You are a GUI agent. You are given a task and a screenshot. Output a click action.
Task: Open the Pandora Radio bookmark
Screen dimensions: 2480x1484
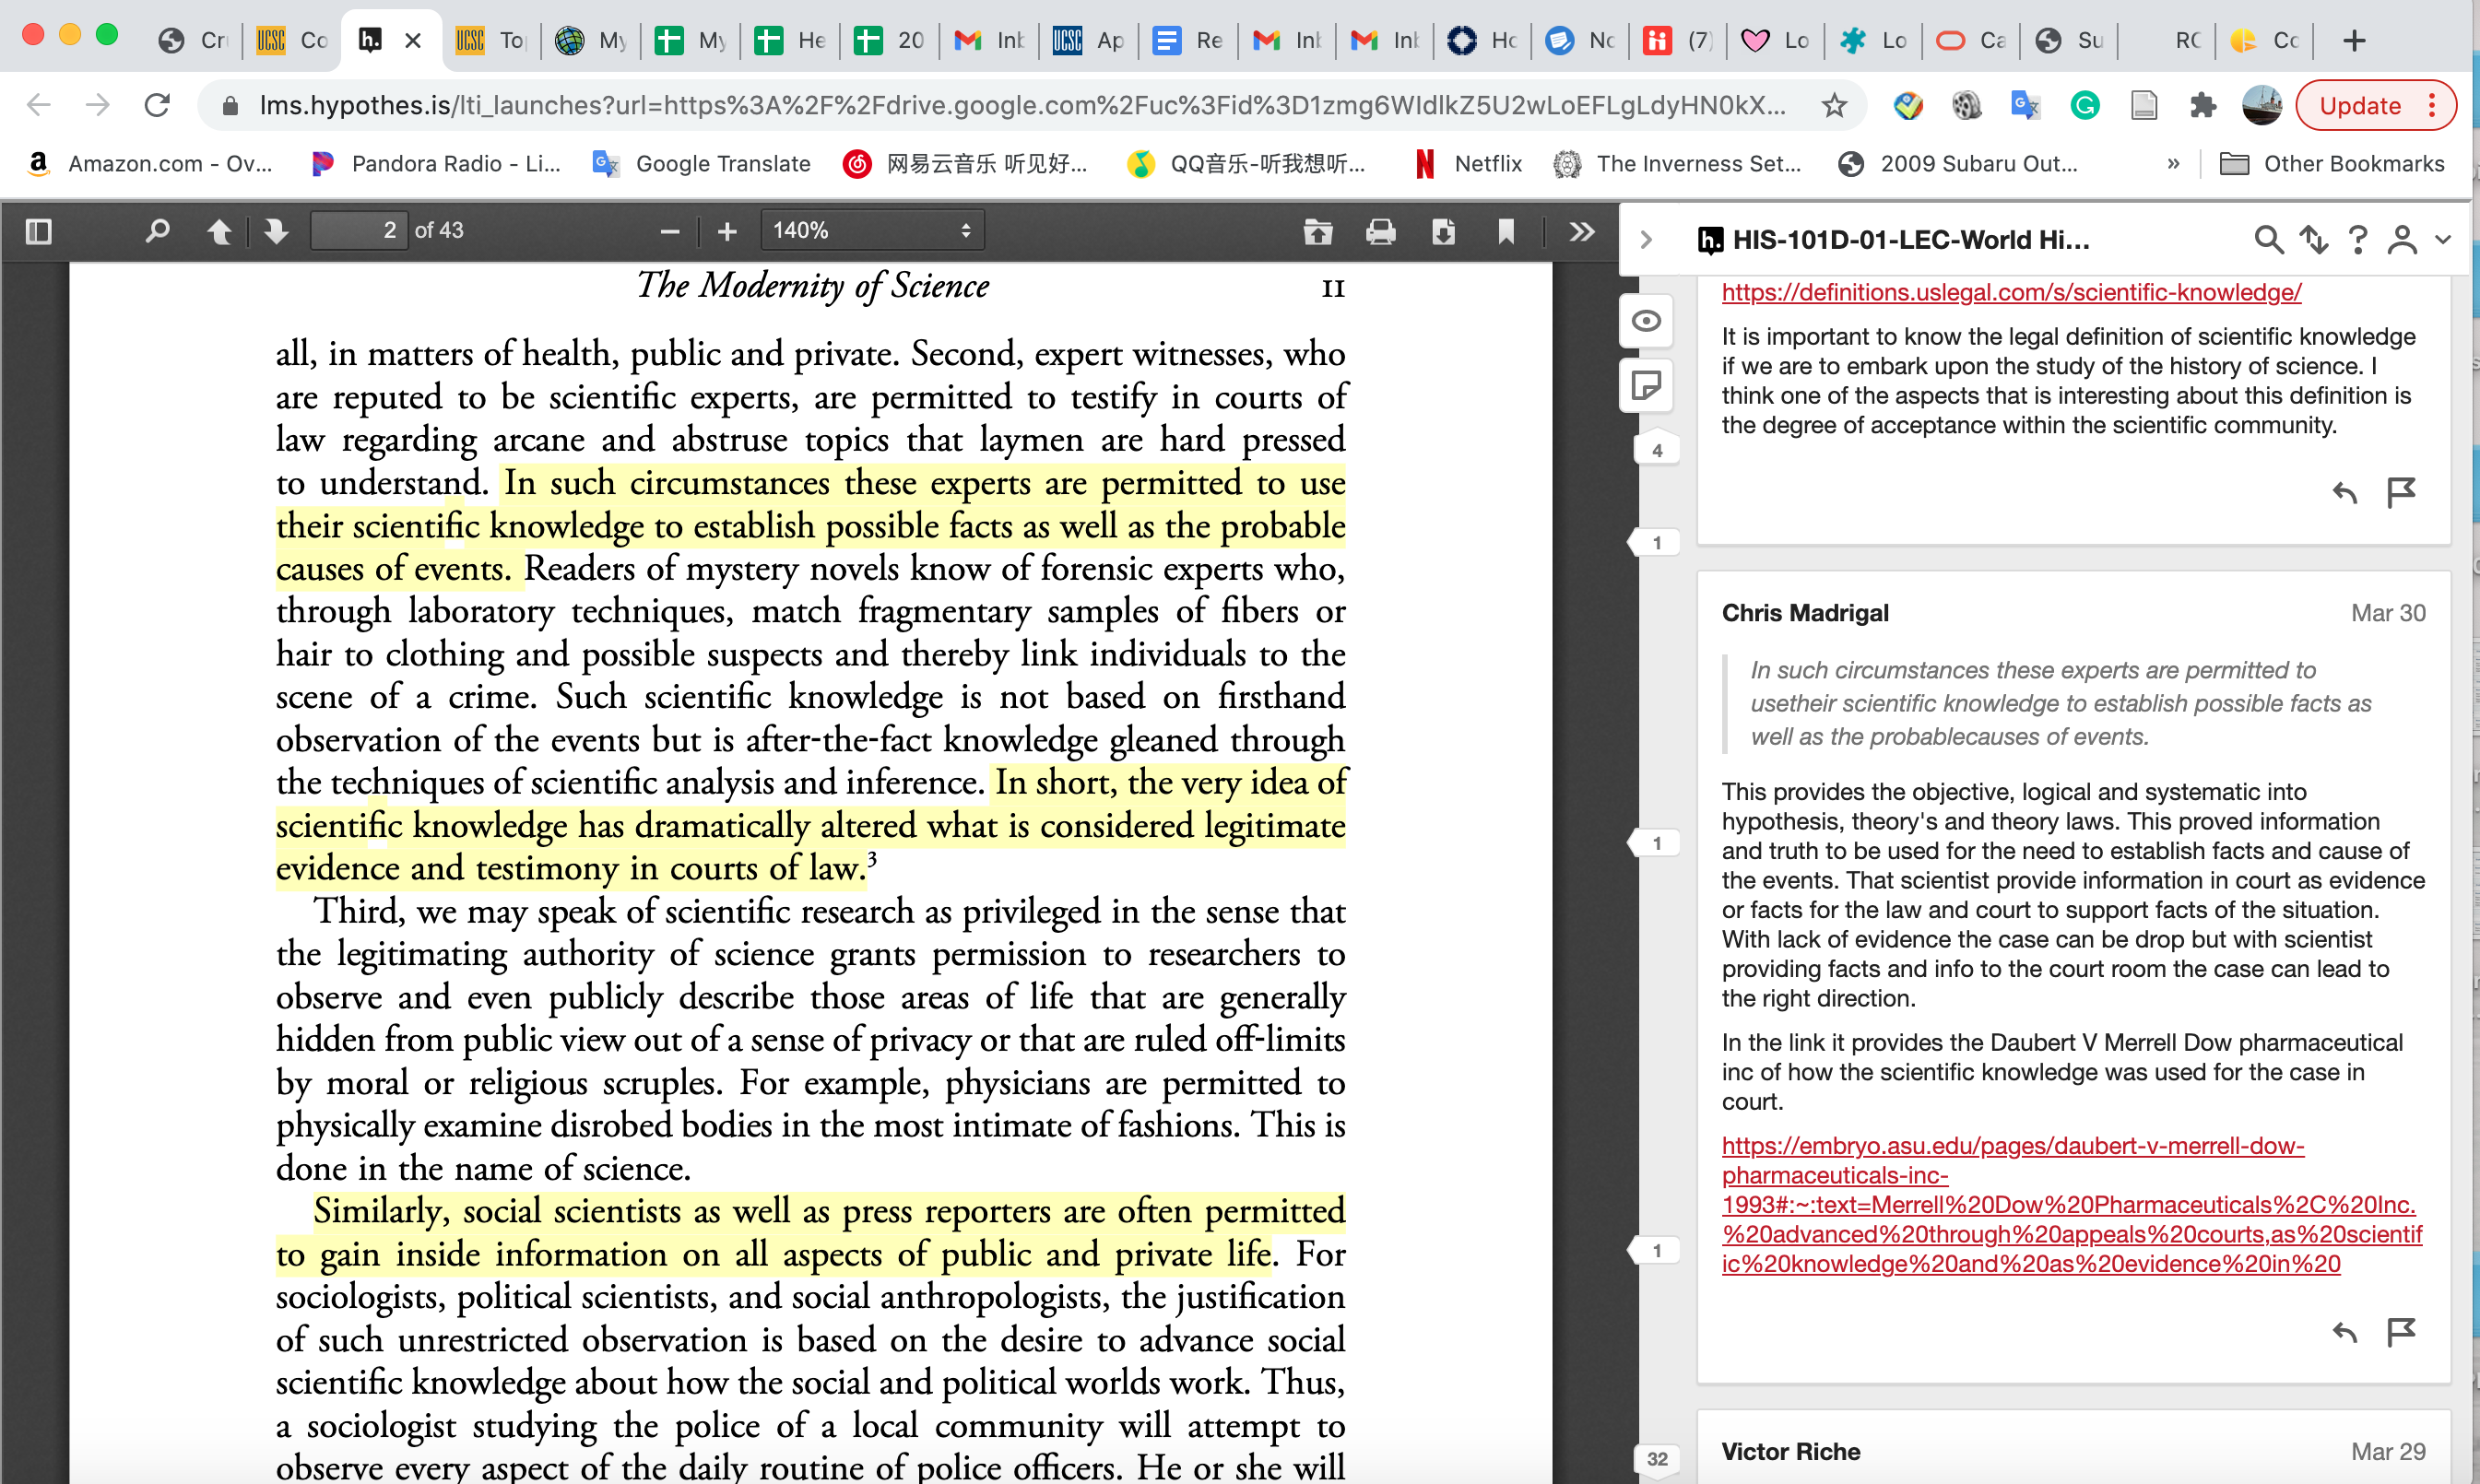(x=436, y=164)
